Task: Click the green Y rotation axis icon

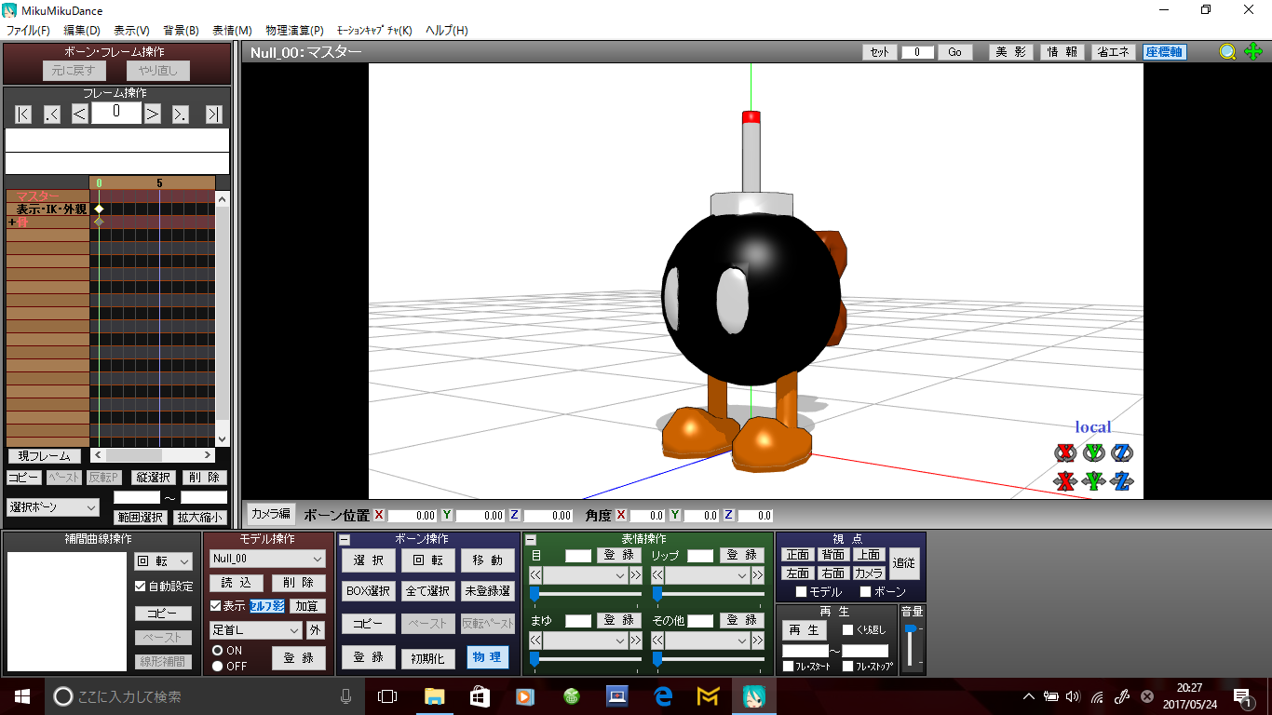Action: (1094, 453)
